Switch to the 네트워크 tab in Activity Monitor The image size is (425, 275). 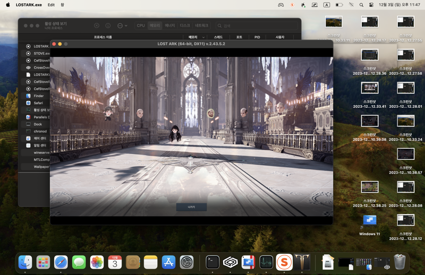click(202, 25)
